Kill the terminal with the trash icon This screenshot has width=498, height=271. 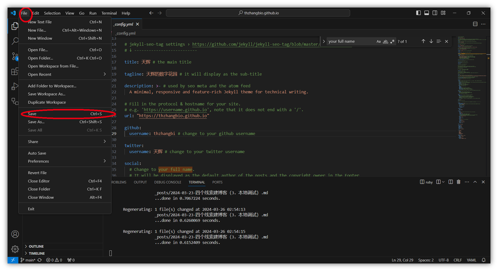point(458,182)
